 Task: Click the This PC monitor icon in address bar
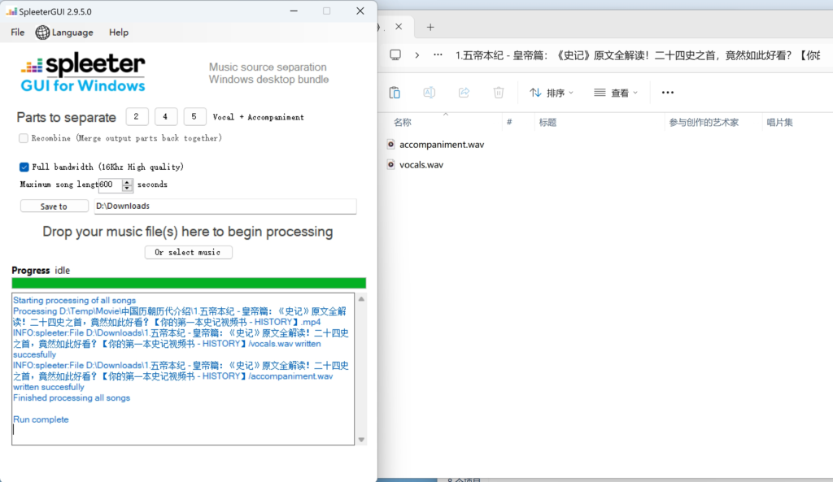tap(395, 55)
